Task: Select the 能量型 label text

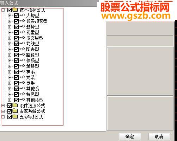Action: pos(32,33)
